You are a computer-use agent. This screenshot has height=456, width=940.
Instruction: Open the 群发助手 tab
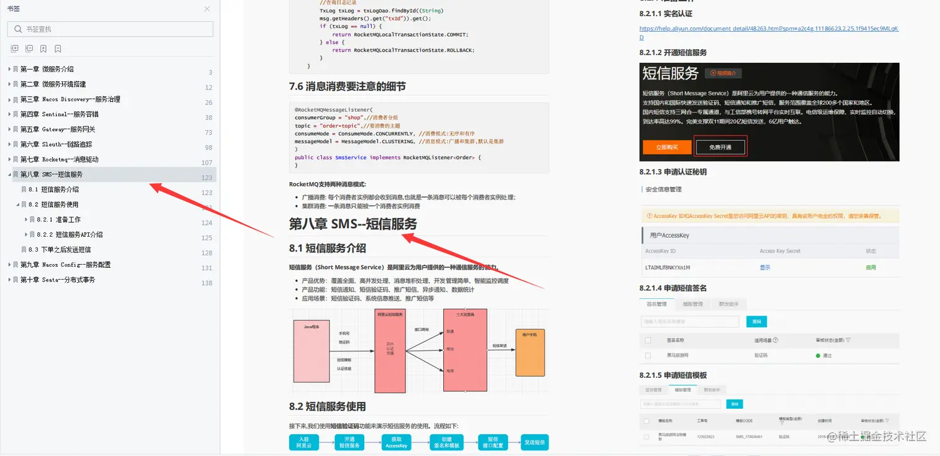click(x=729, y=304)
